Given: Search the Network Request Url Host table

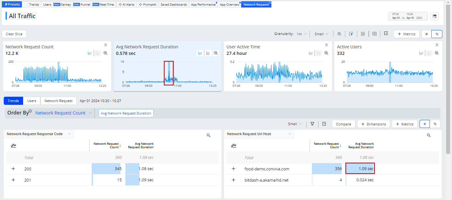Looking at the screenshot, I should (x=429, y=135).
